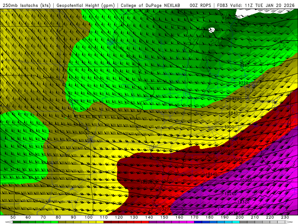Viewport: 298px width, 224px height.
Task: Click the 9960 contour label
Action: 241,138
